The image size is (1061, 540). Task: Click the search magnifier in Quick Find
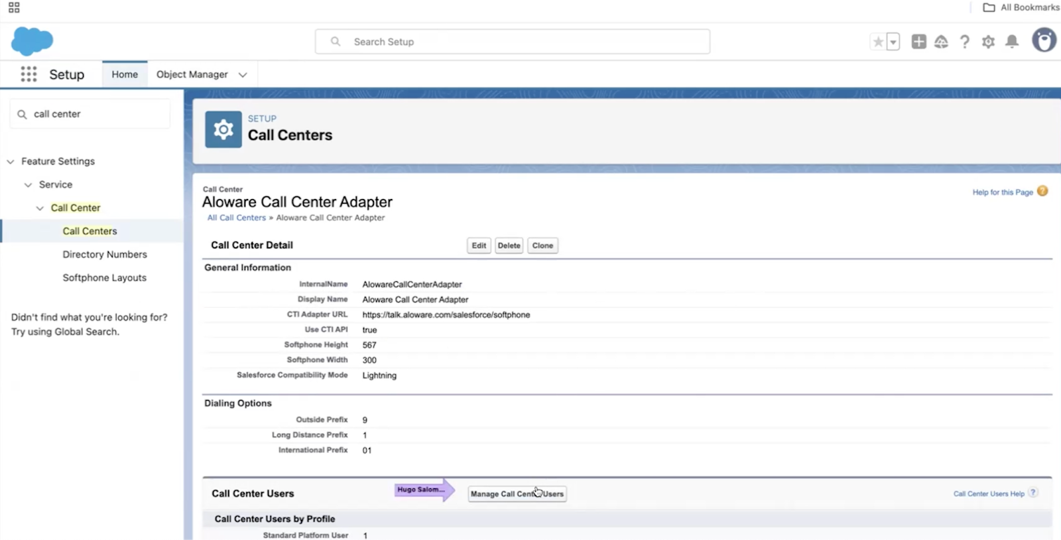coord(22,114)
